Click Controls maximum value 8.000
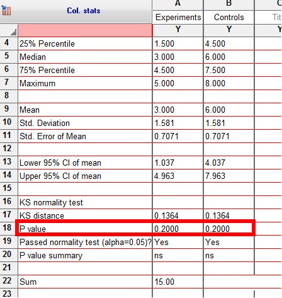Screen dimensions: 282x298 point(215,83)
